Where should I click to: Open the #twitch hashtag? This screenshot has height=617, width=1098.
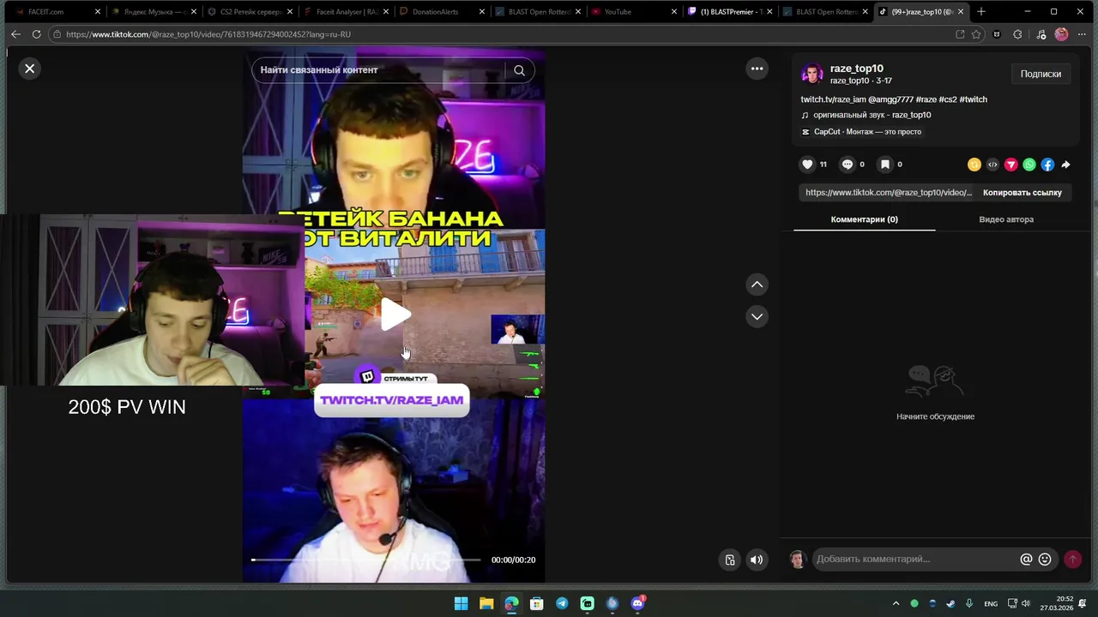click(x=973, y=99)
